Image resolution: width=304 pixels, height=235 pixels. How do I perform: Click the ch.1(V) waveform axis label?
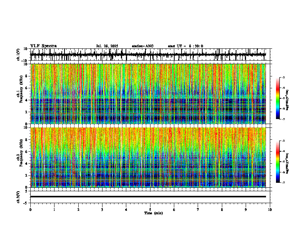click(18, 55)
